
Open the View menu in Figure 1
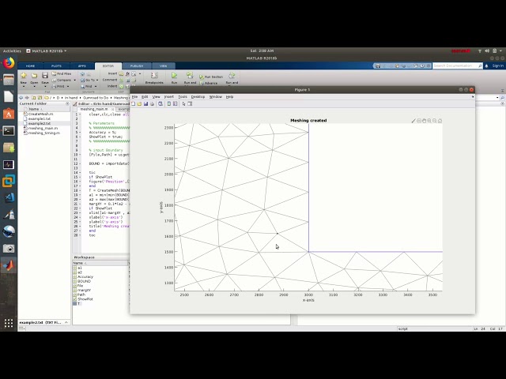pos(157,96)
